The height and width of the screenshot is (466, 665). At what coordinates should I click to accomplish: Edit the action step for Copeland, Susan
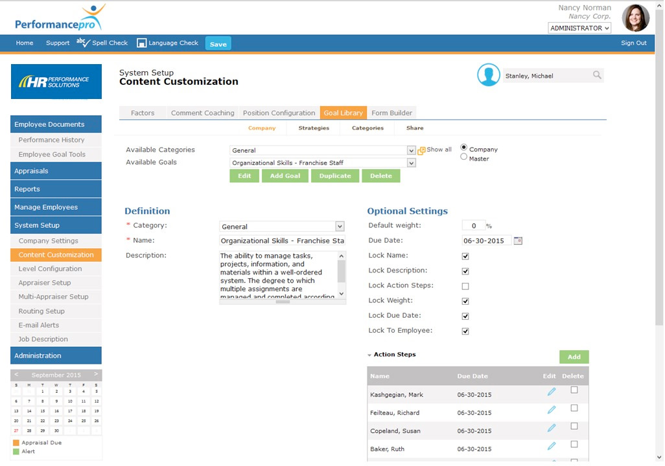551,427
